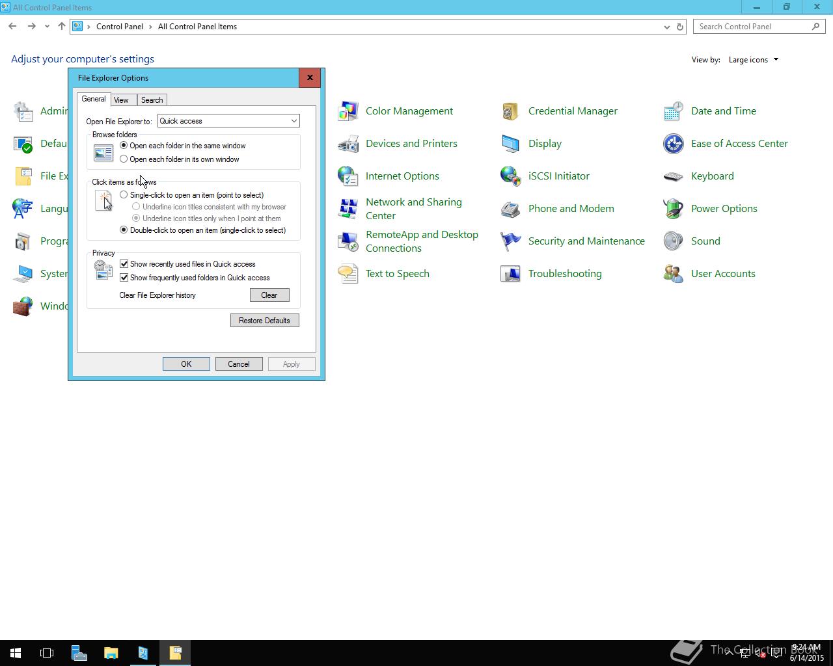Select Open each folder in its own window
833x666 pixels.
(180, 159)
